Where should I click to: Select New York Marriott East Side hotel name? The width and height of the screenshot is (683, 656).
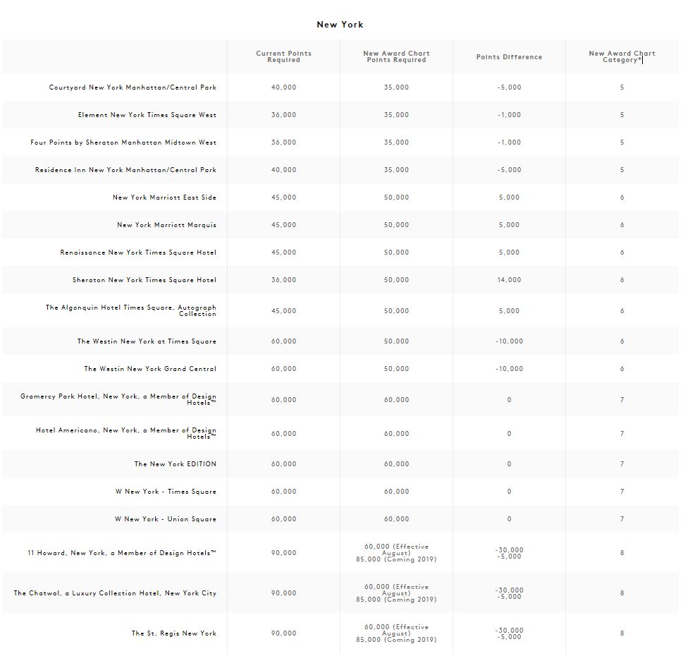[x=164, y=197]
